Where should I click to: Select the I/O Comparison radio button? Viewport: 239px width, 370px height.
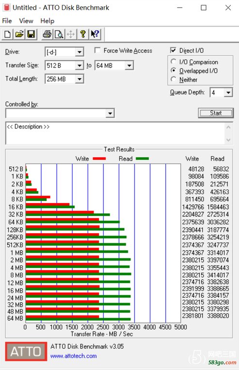174,62
